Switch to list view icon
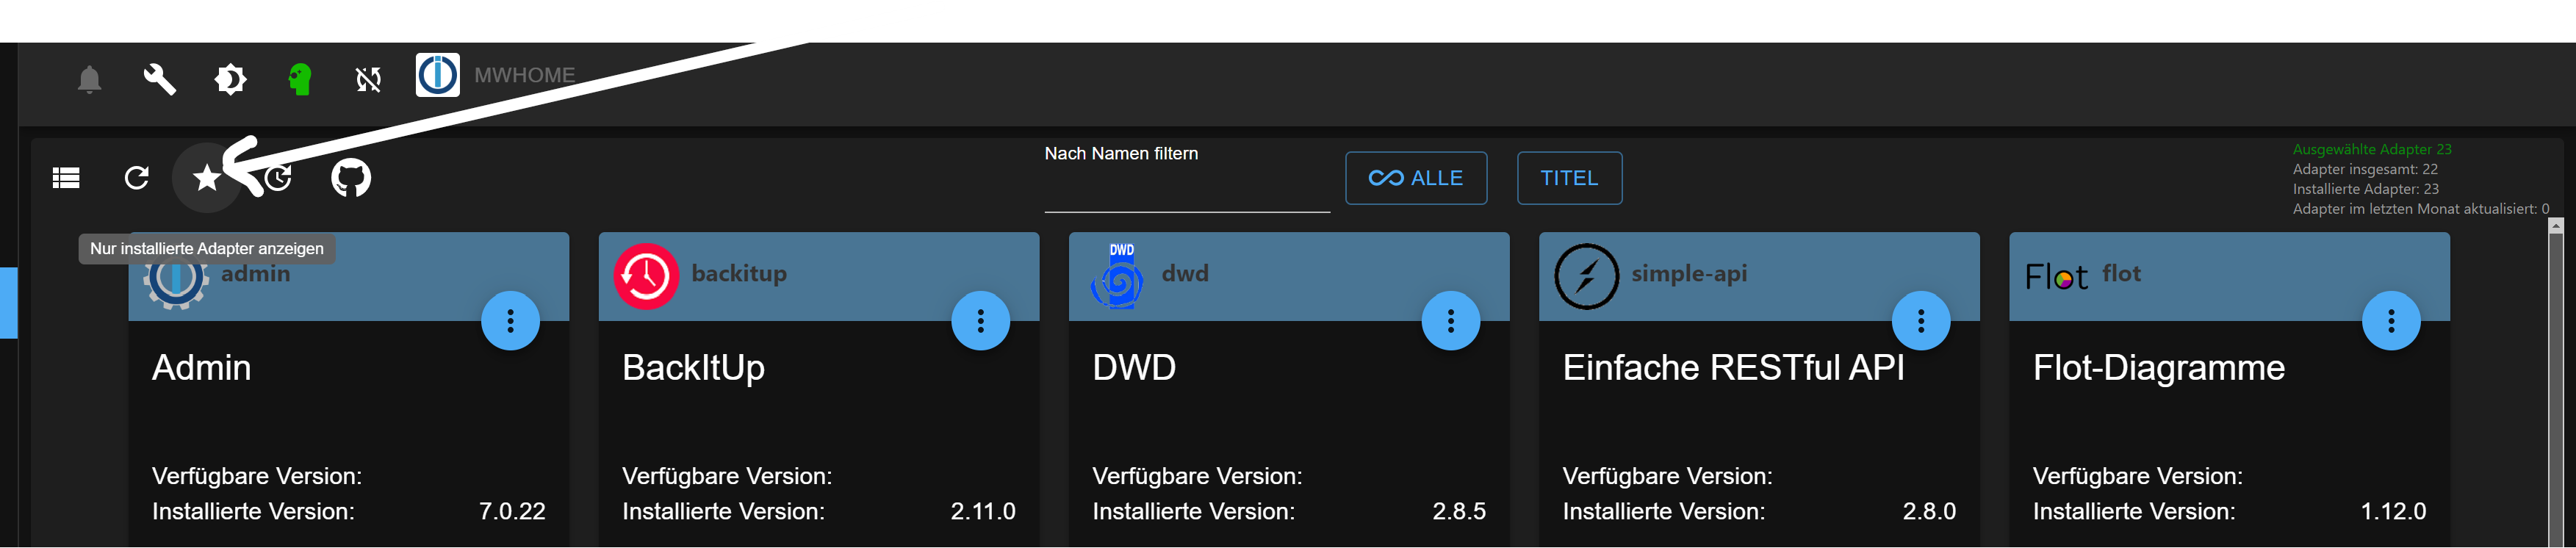Screen dimensions: 2576x548 (66, 178)
